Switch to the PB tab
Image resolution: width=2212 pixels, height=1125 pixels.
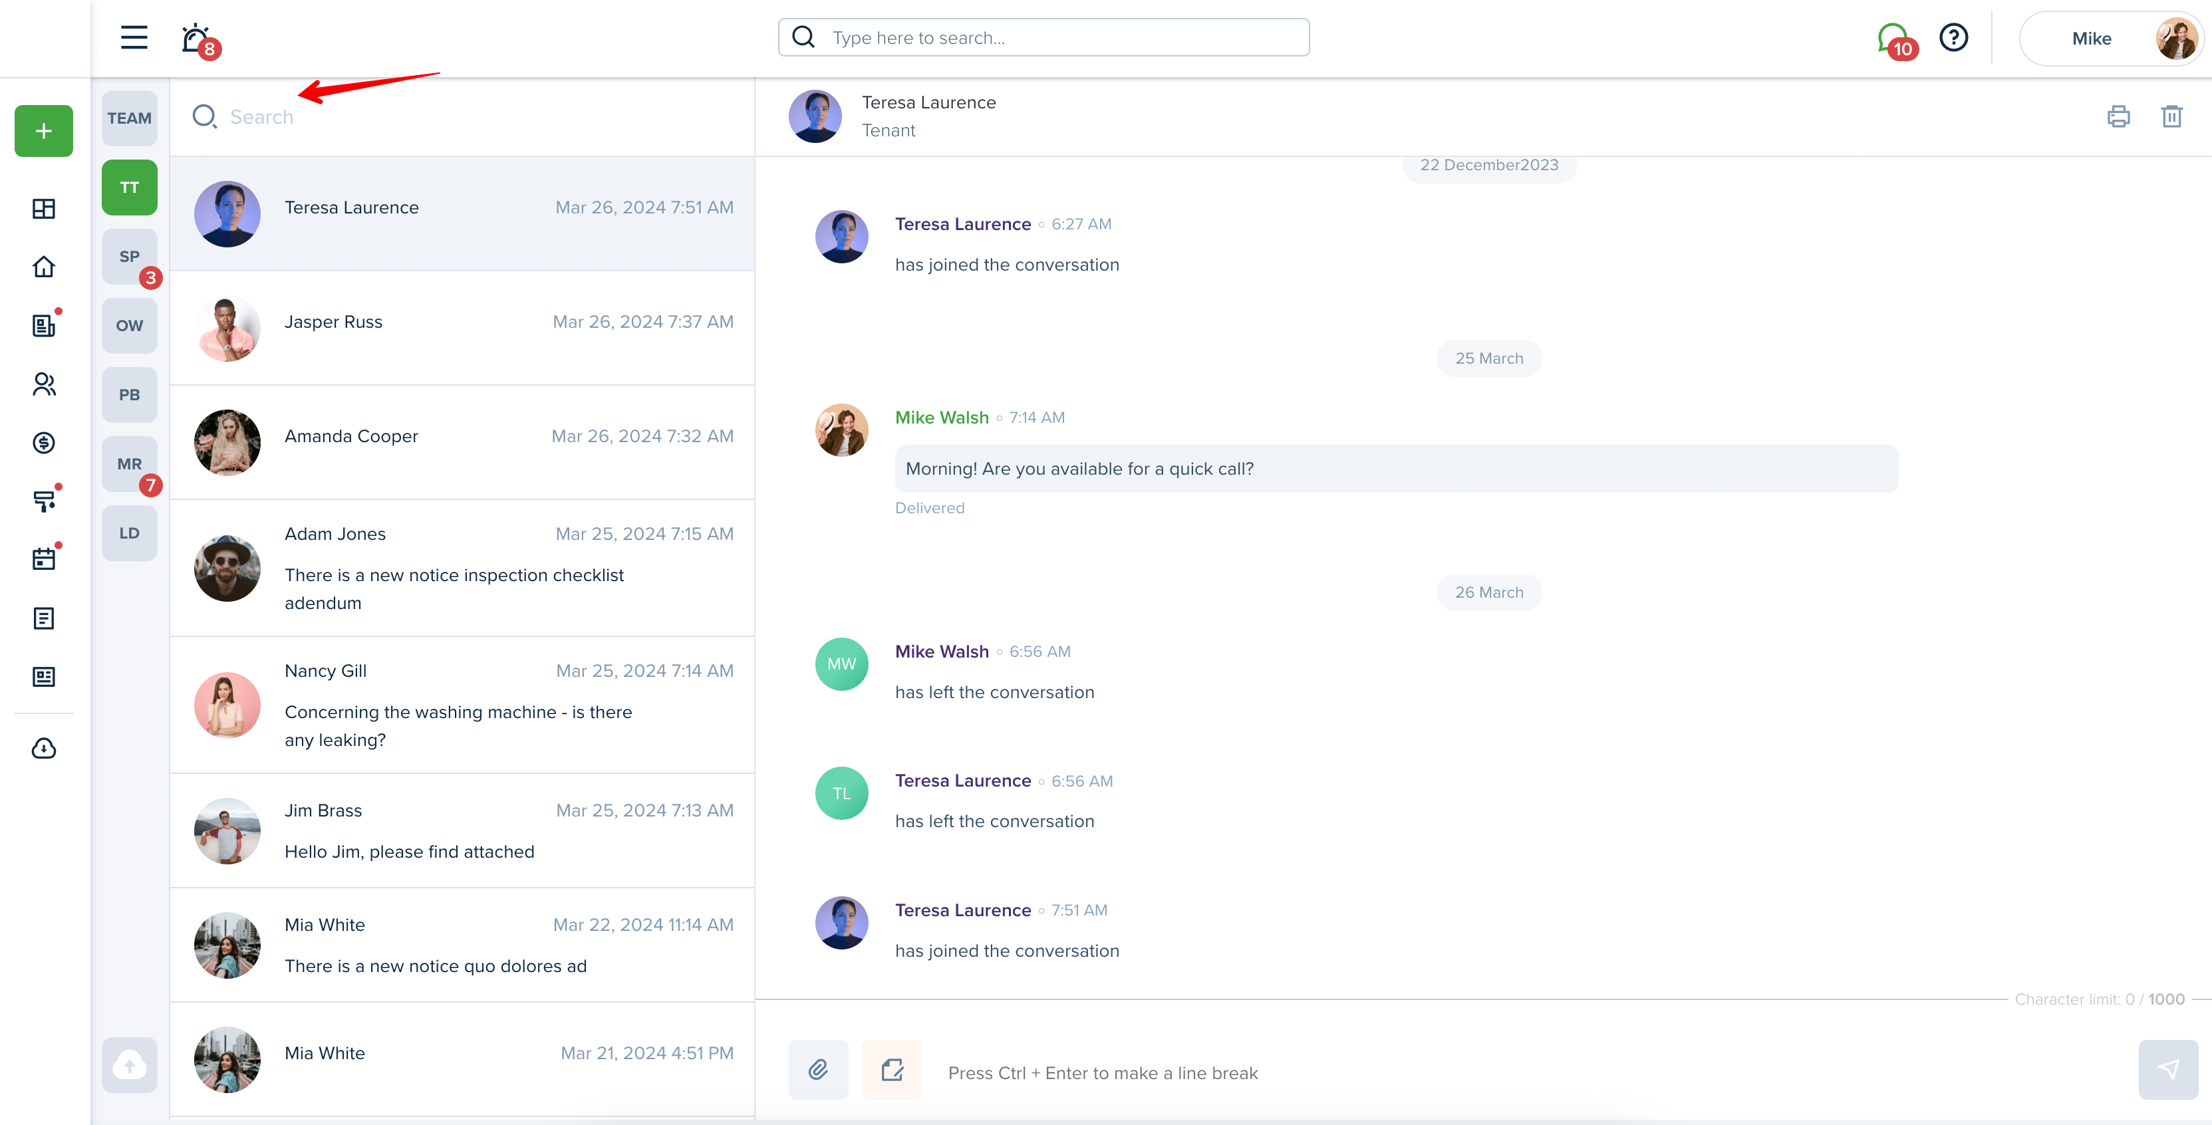point(130,395)
